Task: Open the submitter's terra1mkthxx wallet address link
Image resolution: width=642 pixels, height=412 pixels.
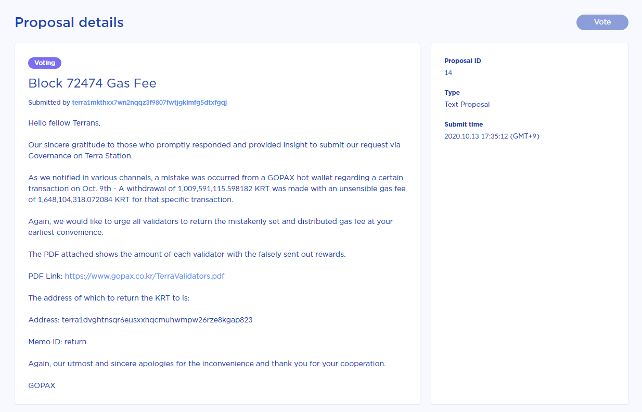Action: [149, 103]
